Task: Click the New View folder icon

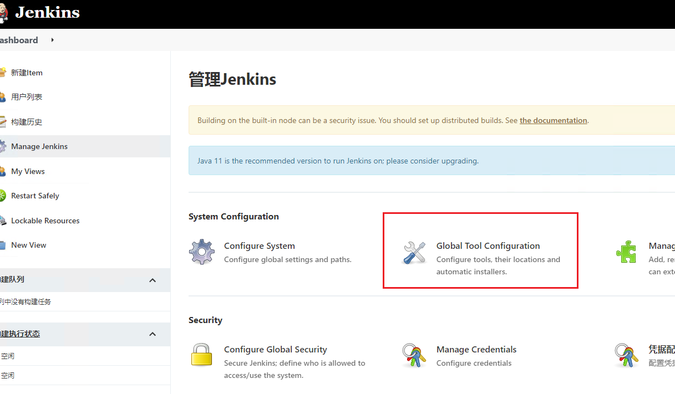Action: [x=3, y=245]
